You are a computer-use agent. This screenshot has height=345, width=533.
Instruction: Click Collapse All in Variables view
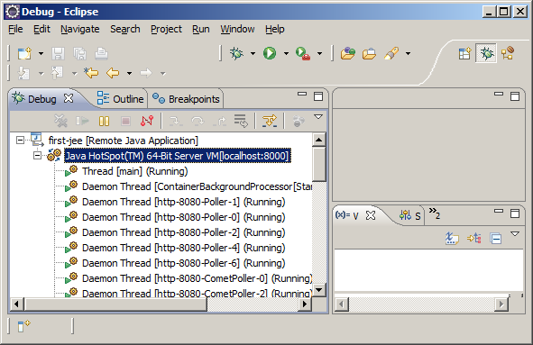[x=496, y=239]
